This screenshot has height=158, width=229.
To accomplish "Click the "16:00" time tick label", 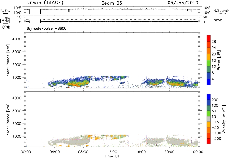I will point(141,152).
